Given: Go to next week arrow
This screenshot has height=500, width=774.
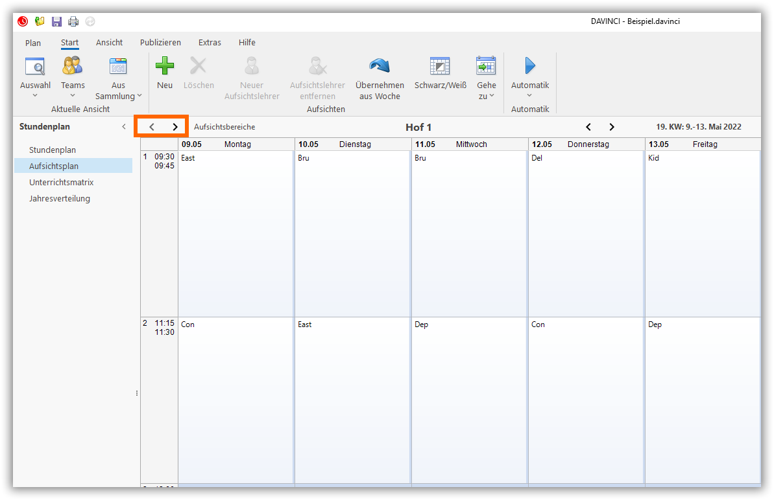Looking at the screenshot, I should click(611, 127).
